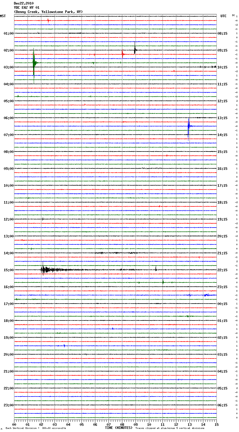The width and height of the screenshot is (239, 432).
Task: Click the "(Denny Creek, Yellowstone Park, WY)" subtitle
Action: [x=48, y=12]
